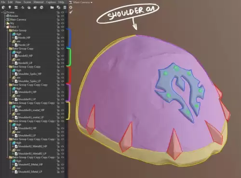Open the Material menu
This screenshot has height=178, width=241.
(39, 2)
